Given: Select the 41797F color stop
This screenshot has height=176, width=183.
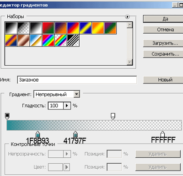Looking at the screenshot, I should 75,134.
